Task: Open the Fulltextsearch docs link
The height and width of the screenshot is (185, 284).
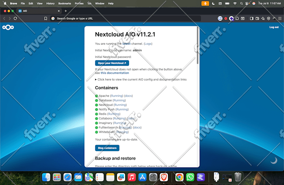Action: [x=137, y=128]
